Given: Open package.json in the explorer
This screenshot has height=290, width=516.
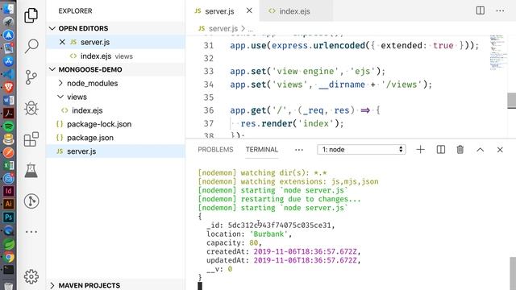Looking at the screenshot, I should click(115, 138).
